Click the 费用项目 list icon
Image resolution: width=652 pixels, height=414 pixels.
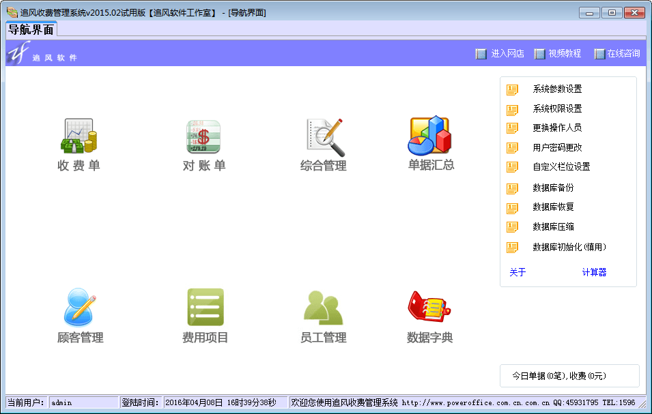(x=205, y=307)
